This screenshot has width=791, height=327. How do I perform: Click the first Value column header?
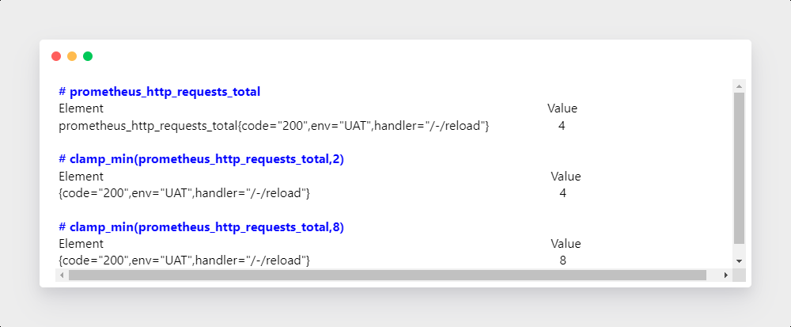(562, 108)
